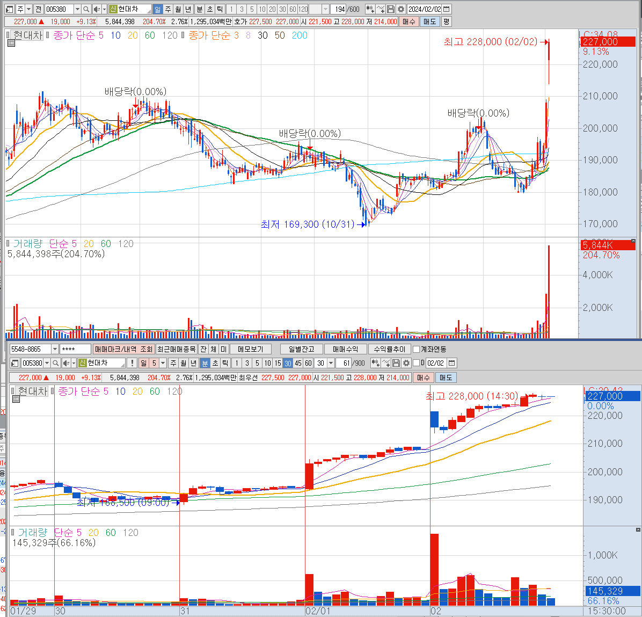Click the 194 candle count field in the upper toolbar

point(339,9)
